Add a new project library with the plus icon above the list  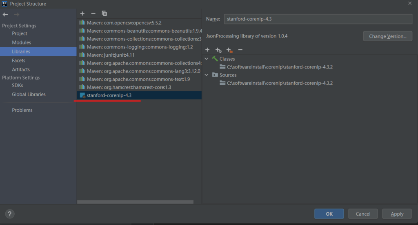(82, 13)
